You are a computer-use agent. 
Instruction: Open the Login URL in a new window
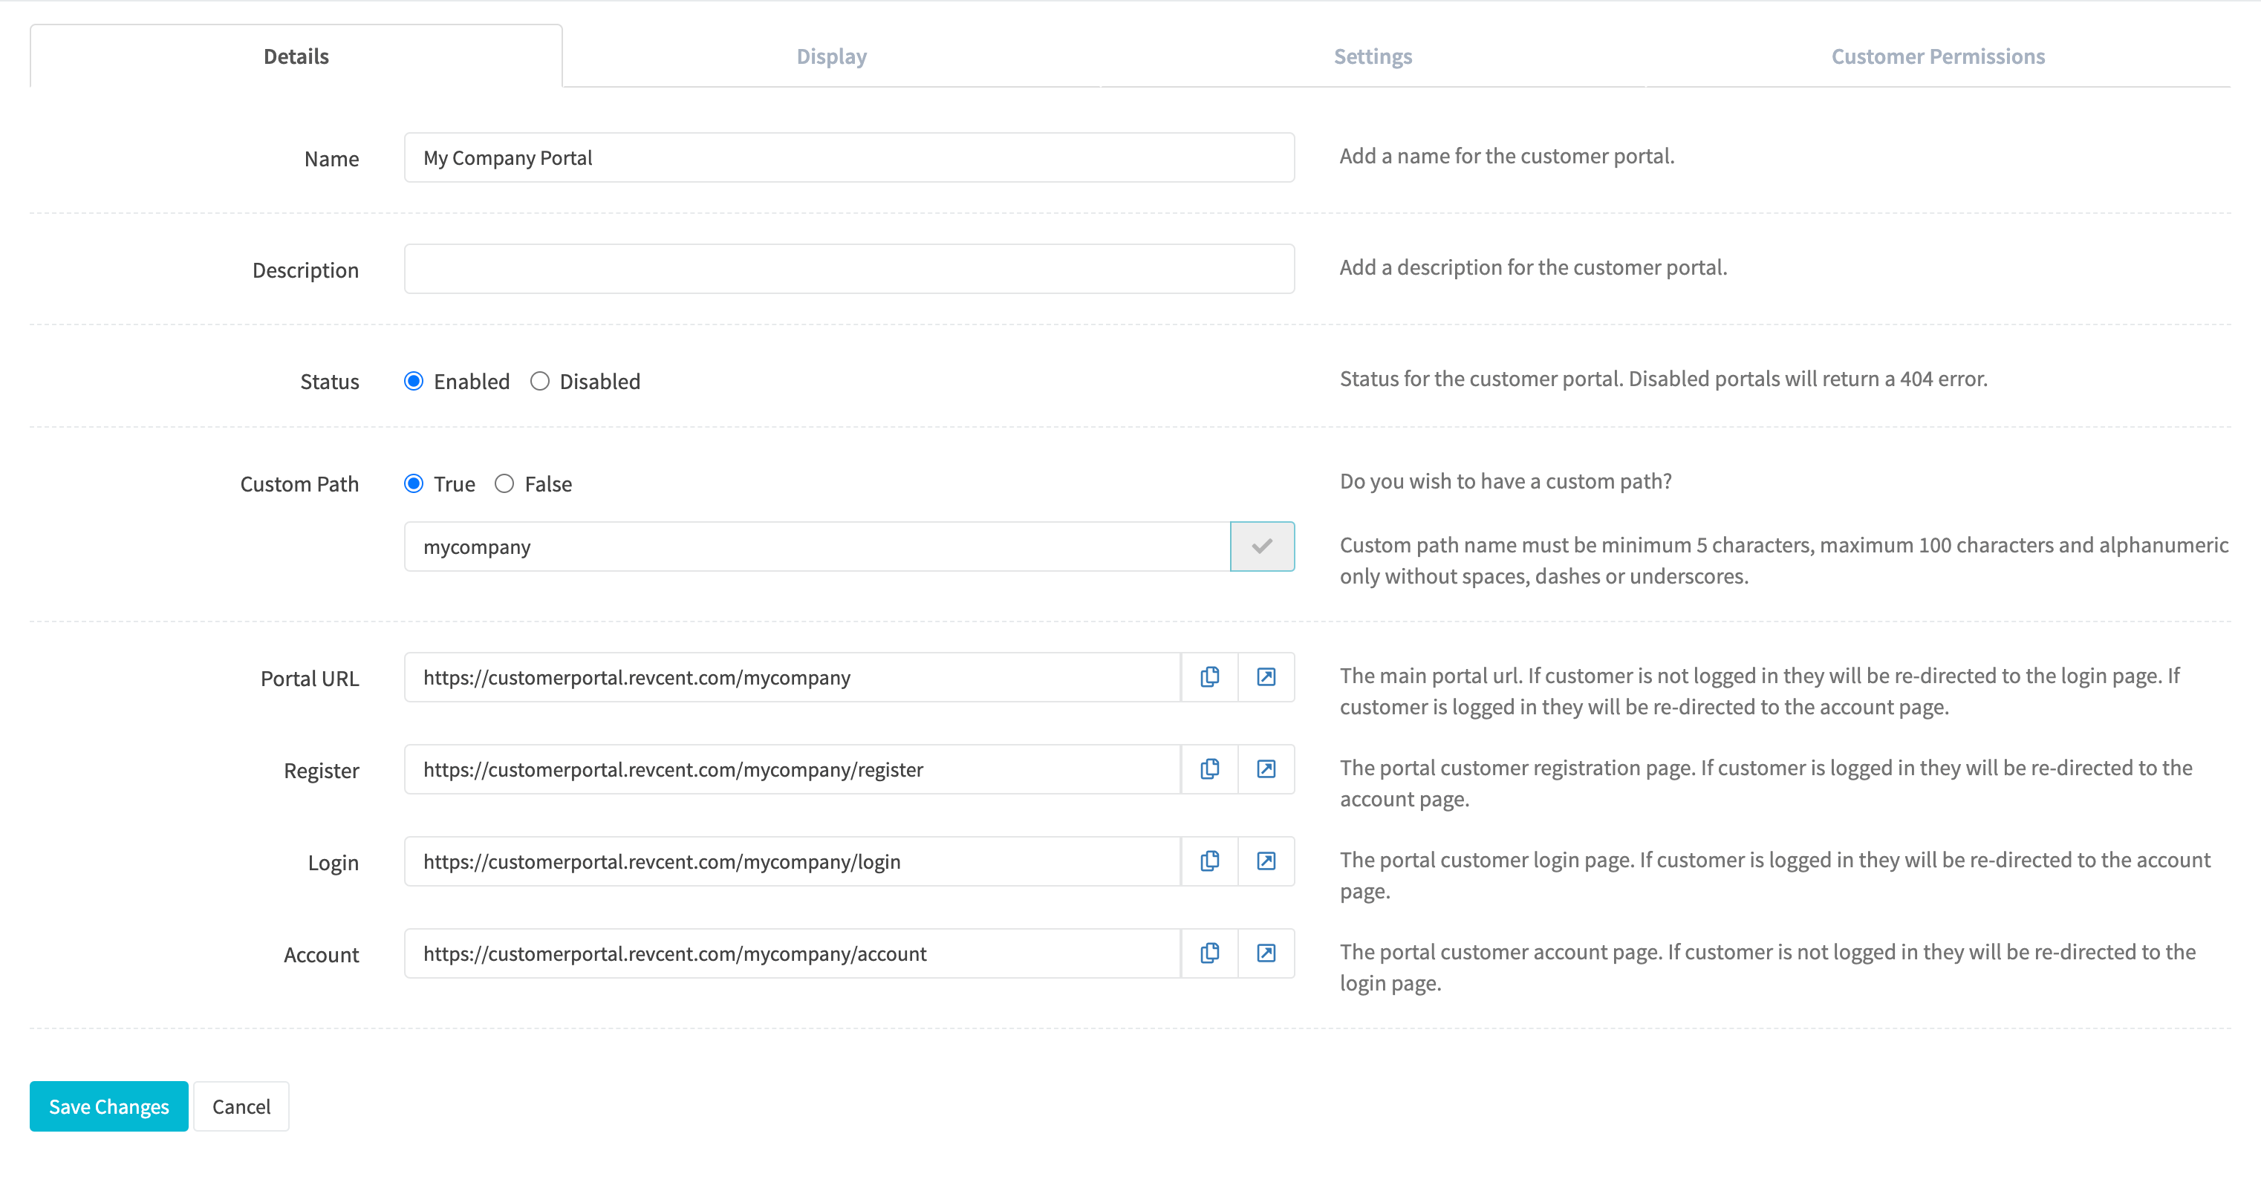[x=1266, y=861]
